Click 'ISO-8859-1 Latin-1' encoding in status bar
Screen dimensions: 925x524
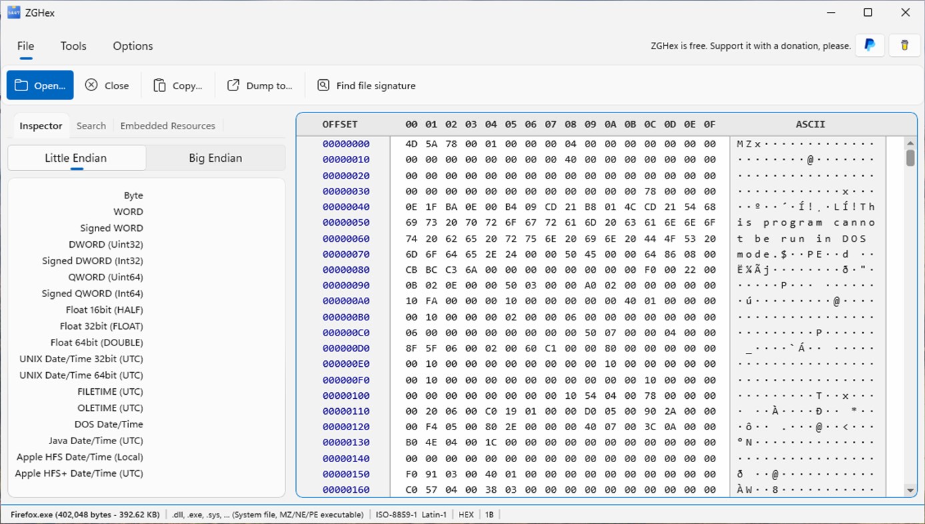tap(411, 515)
